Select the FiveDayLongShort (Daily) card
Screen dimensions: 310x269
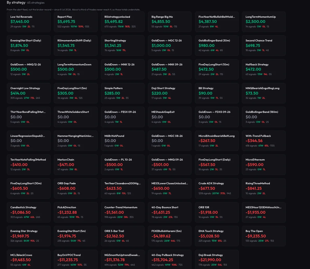[x=217, y=164]
